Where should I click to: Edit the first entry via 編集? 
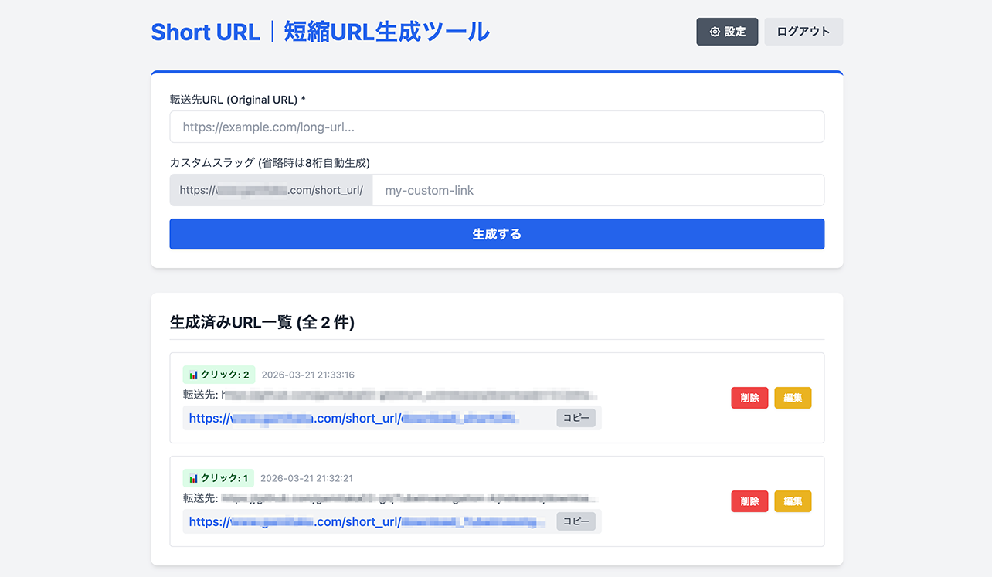[792, 397]
